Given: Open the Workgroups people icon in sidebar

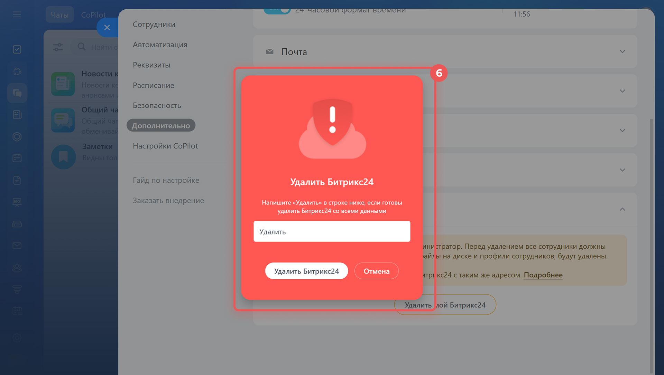Looking at the screenshot, I should [17, 268].
